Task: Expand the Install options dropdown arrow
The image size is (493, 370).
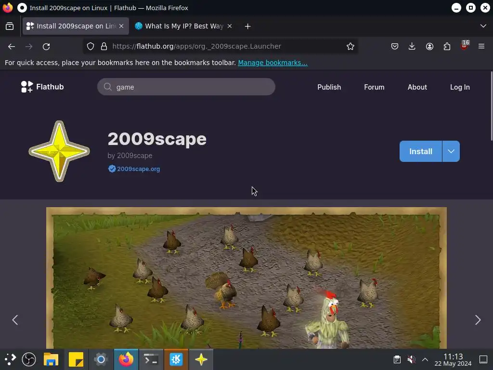Action: click(x=451, y=151)
